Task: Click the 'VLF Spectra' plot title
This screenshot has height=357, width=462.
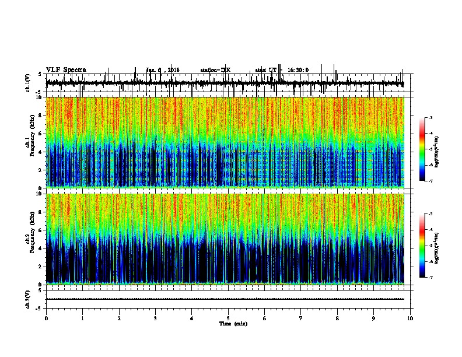Action: 66,70
